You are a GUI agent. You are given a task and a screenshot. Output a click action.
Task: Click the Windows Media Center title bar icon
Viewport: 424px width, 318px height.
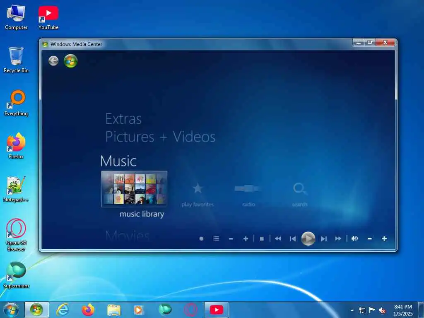pos(45,44)
